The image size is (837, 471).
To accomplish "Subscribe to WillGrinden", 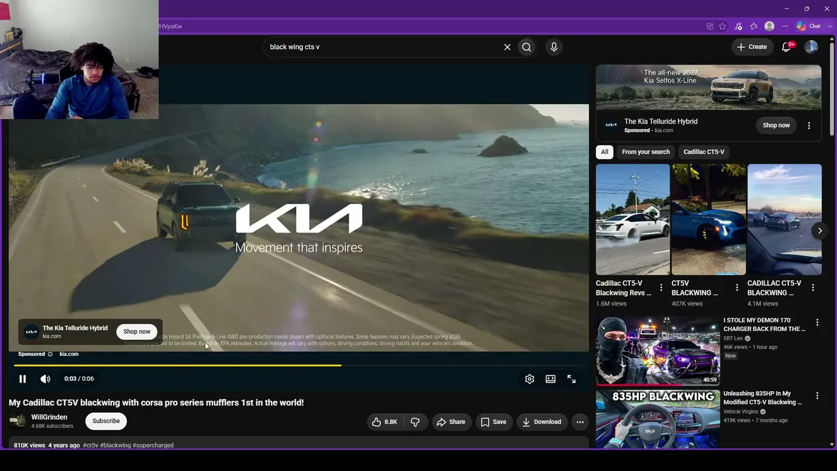I will [x=106, y=421].
